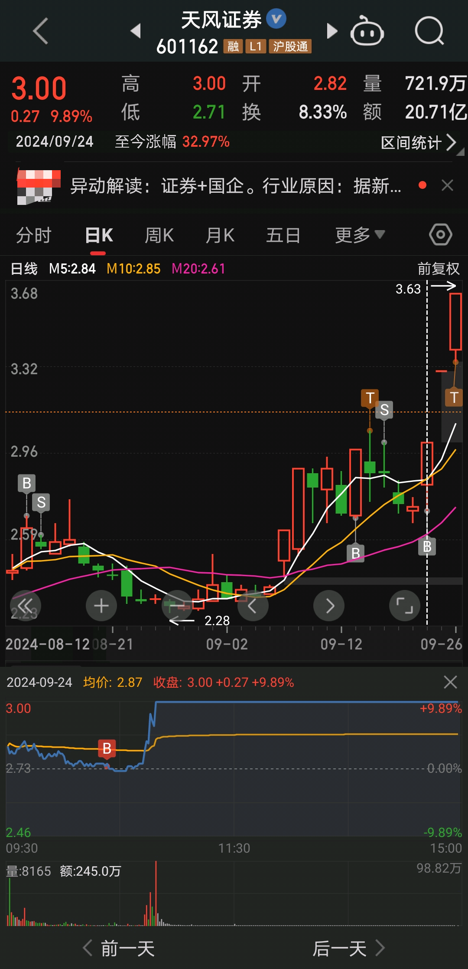Tap the 20.71亿 turnover amount value
This screenshot has width=468, height=969.
pos(436,112)
